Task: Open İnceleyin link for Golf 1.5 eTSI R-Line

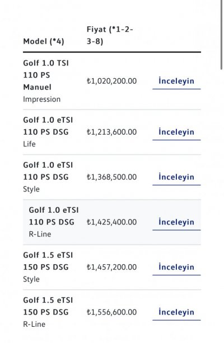Action: (176, 312)
